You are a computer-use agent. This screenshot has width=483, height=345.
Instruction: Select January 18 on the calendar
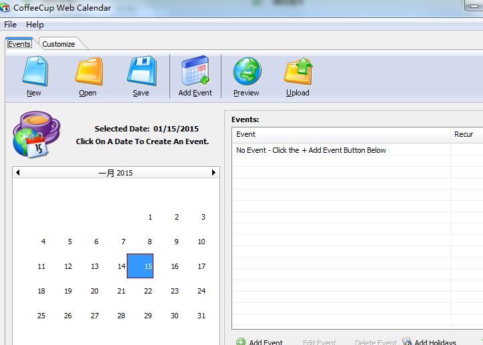coord(41,291)
